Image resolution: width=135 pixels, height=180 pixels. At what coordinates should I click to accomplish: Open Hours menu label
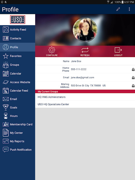tap(14, 116)
